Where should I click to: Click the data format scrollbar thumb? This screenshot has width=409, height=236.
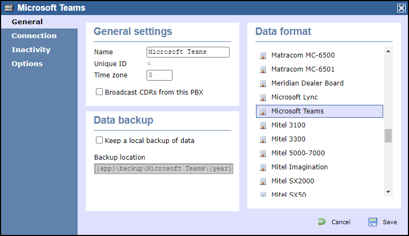pos(388,135)
